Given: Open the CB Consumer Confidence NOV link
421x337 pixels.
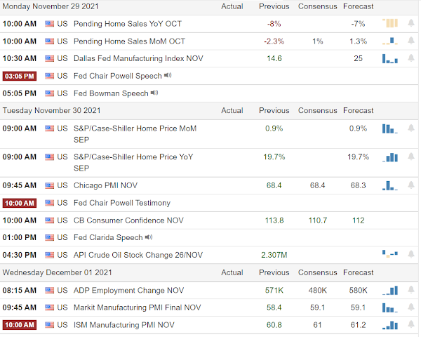Looking at the screenshot, I should [128, 220].
